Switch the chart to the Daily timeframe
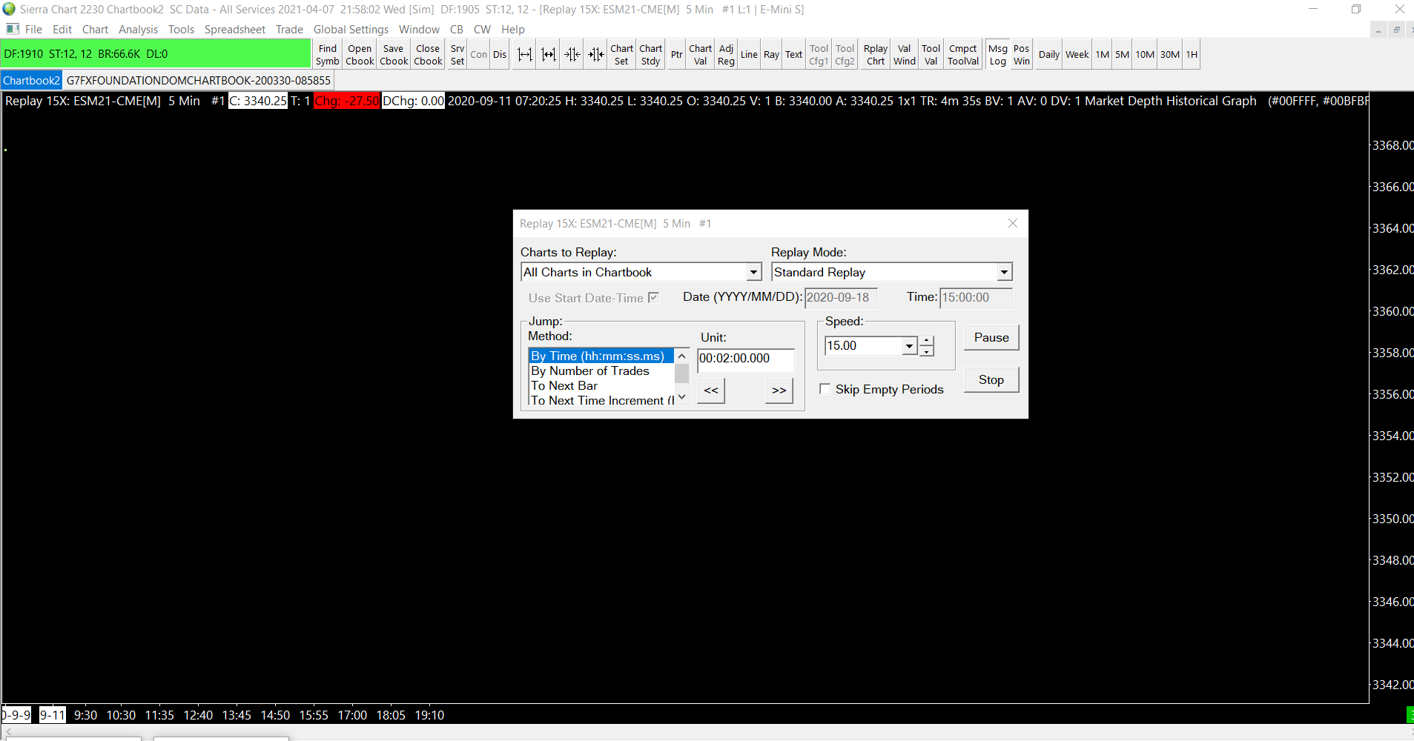 pos(1049,55)
